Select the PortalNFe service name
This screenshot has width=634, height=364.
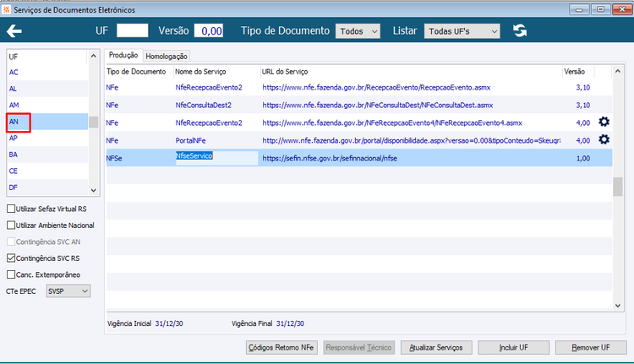[x=190, y=140]
